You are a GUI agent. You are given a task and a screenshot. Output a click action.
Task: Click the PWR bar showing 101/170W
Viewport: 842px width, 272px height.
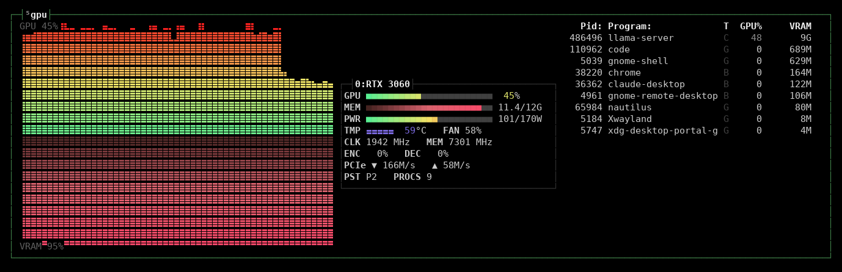coord(429,119)
